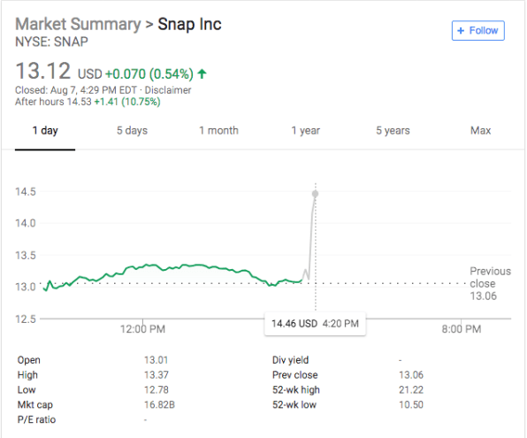The height and width of the screenshot is (438, 527).
Task: Click the High value 13.37
Action: pyautogui.click(x=157, y=375)
